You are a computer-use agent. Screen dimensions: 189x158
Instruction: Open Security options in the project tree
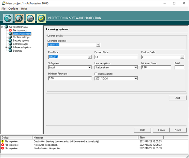tap(21, 40)
